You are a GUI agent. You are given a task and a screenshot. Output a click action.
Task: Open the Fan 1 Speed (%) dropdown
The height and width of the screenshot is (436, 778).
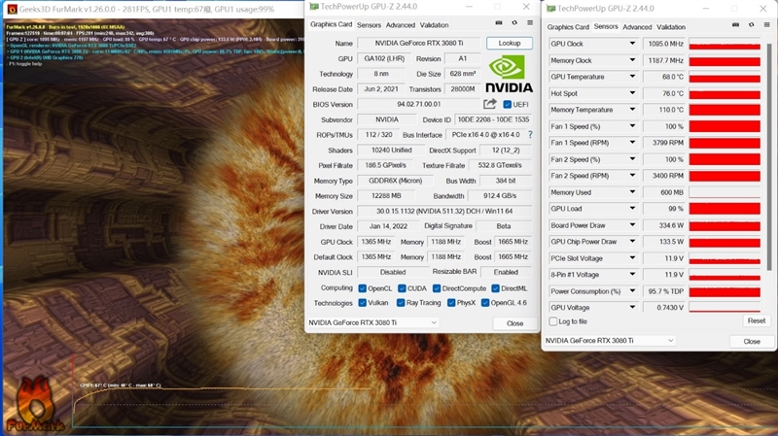click(632, 126)
